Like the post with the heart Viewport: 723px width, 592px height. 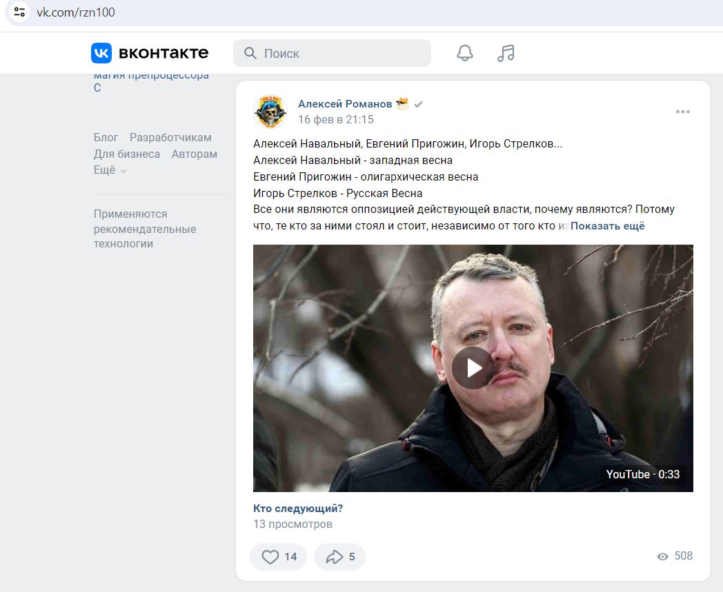click(x=278, y=557)
